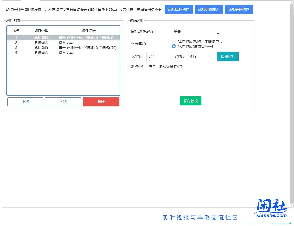Click 拾取坐标 to pick screen coordinates
Image resolution: width=294 pixels, height=226 pixels.
click(228, 56)
